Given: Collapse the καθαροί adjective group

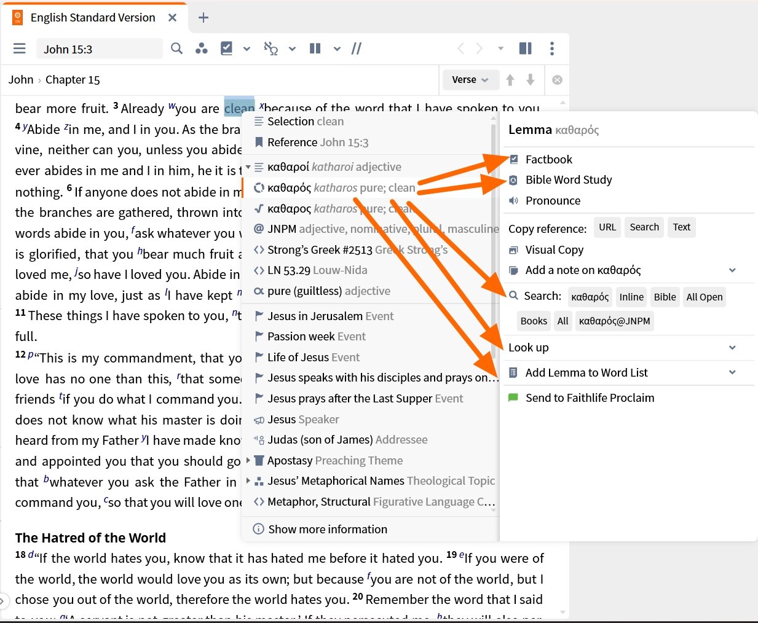Looking at the screenshot, I should pos(248,167).
